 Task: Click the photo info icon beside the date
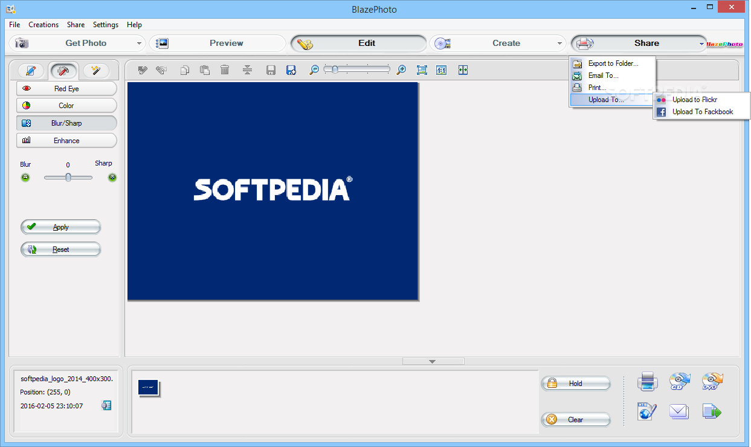click(106, 405)
